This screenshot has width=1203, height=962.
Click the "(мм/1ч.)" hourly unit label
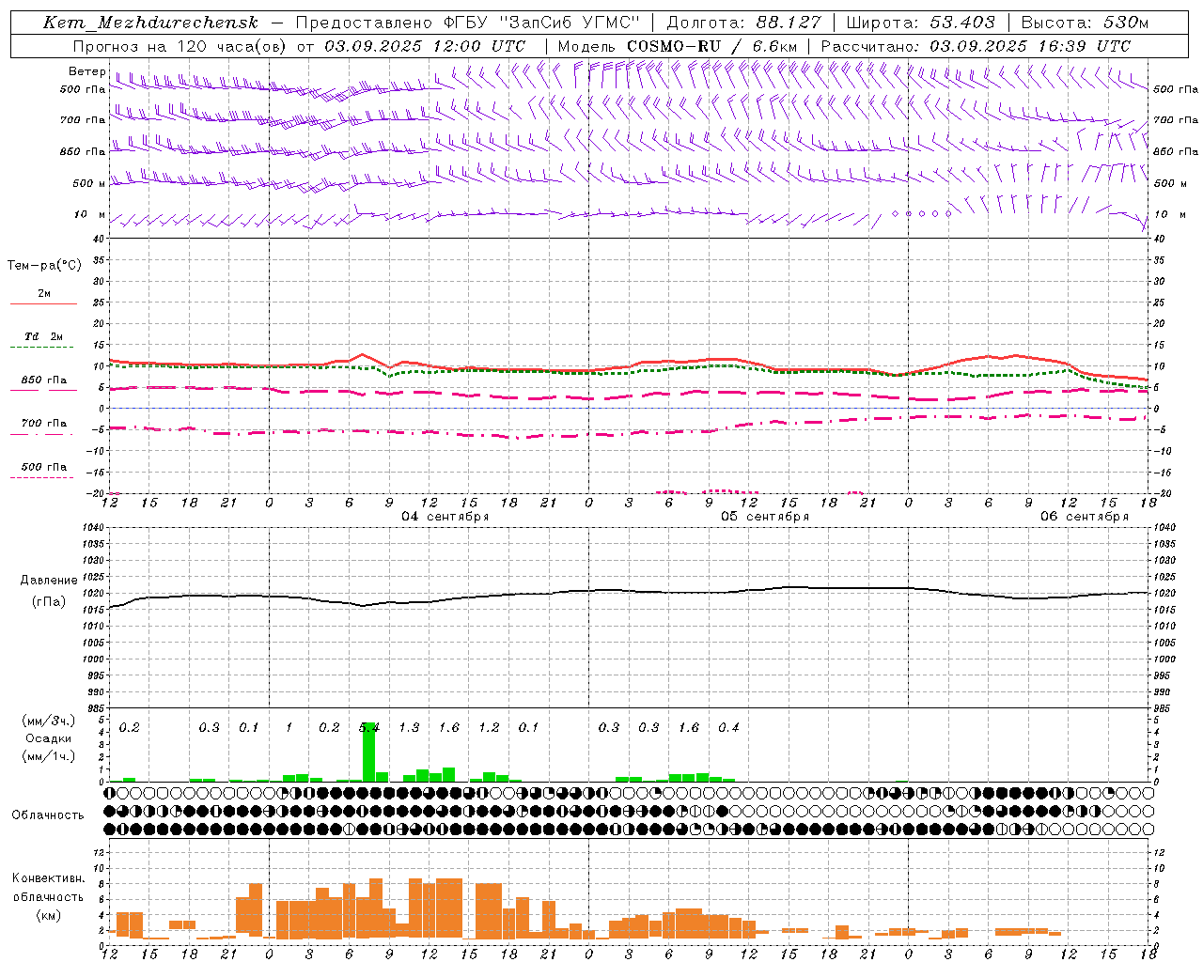(49, 756)
